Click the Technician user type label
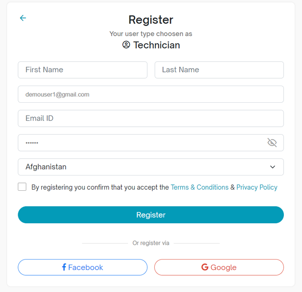 pos(157,45)
